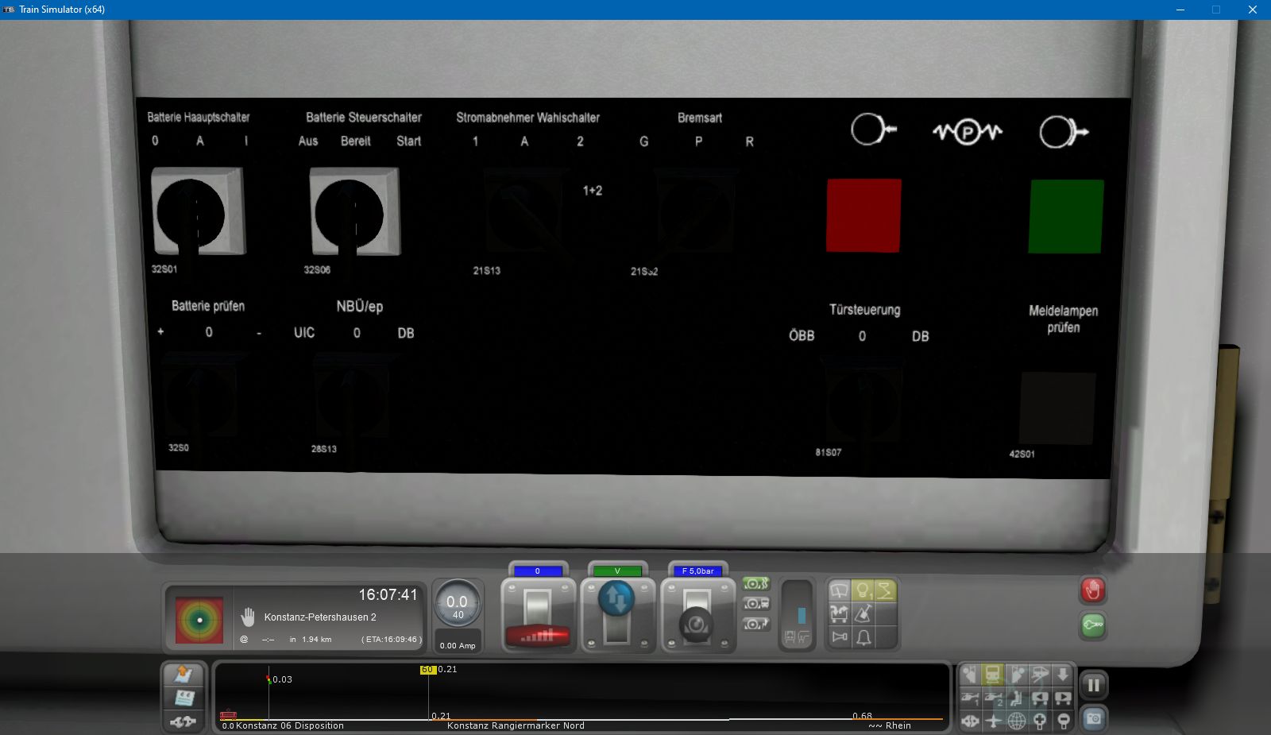This screenshot has height=735, width=1271.
Task: Turn the Batterie Hauptschalter rotary switch
Action: (197, 211)
